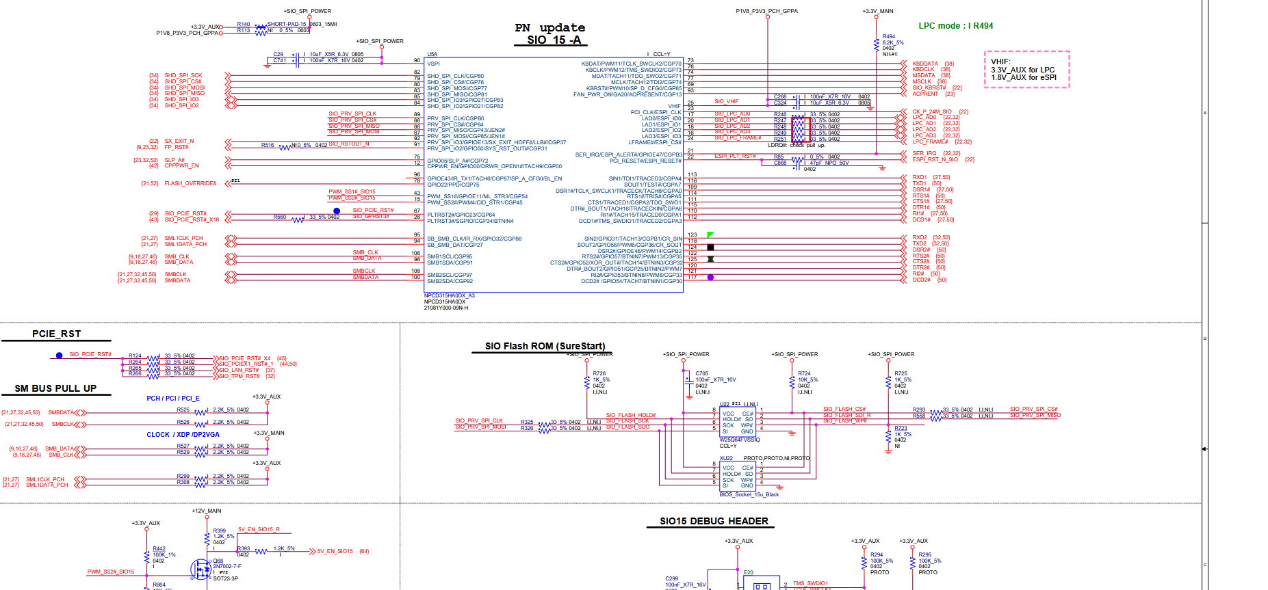Click the red-boxed resistor array R247-R251
Viewport: 1268px width, 590px height.
click(801, 129)
